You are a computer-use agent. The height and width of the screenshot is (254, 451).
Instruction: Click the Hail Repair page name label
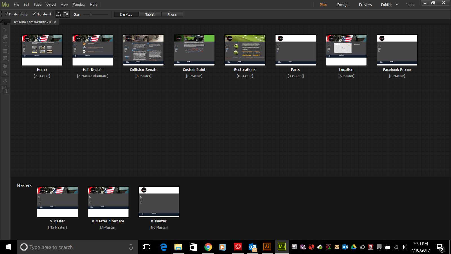[92, 69]
